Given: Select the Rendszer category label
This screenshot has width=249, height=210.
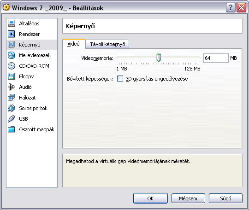Looking at the screenshot, I should (30, 34).
